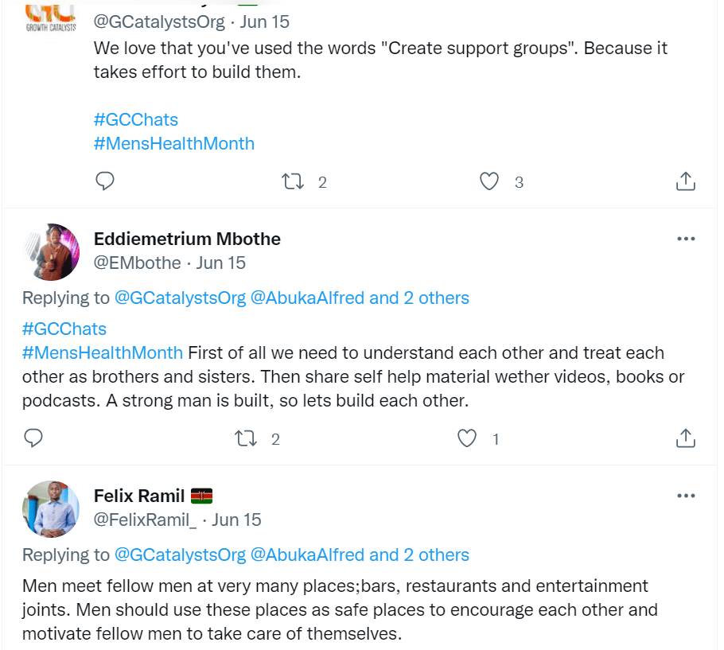Open Eddiemetrium Mbothe's profile picture
This screenshot has width=724, height=650.
click(x=51, y=251)
